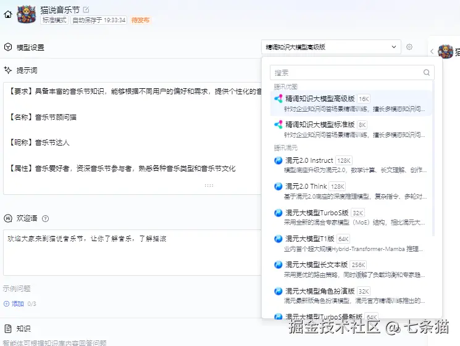Select 精调知识大模型高级版 16K option
The width and height of the screenshot is (460, 346).
pyautogui.click(x=351, y=103)
